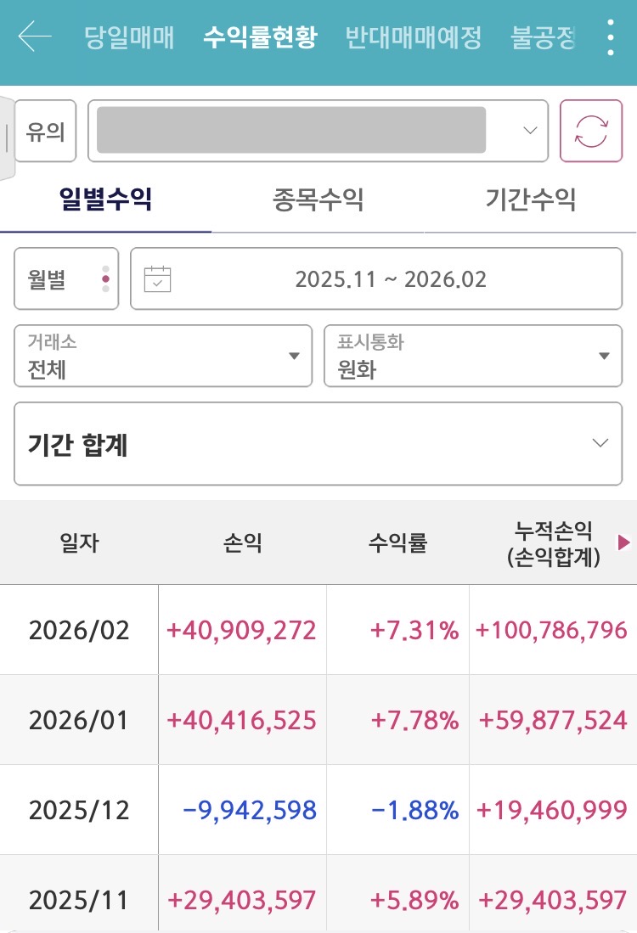The width and height of the screenshot is (637, 933).
Task: Tap the back arrow icon
Action: pyautogui.click(x=35, y=37)
